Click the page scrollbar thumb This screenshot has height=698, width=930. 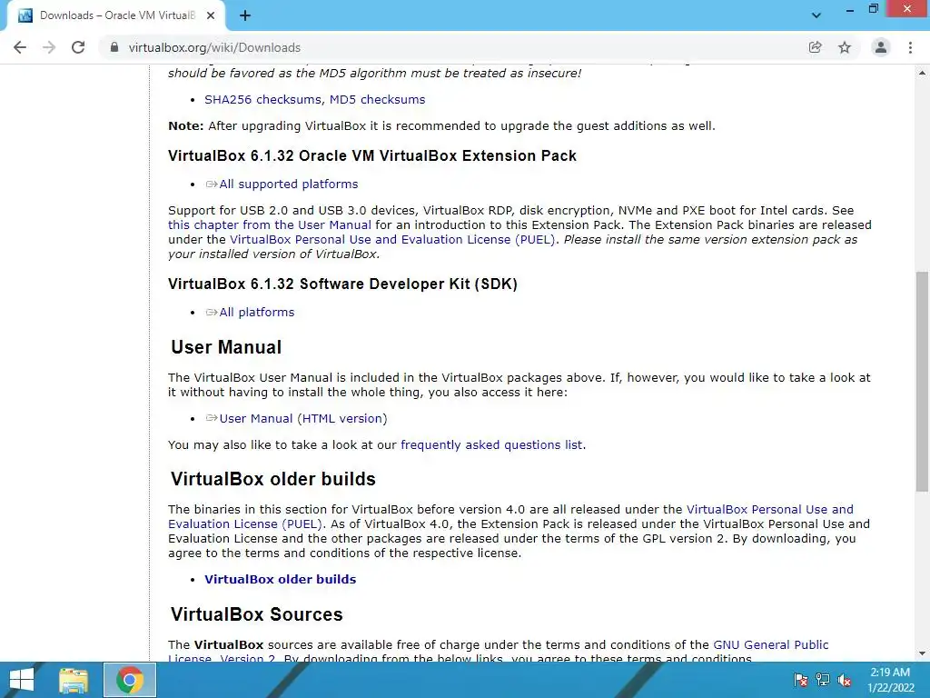point(922,382)
